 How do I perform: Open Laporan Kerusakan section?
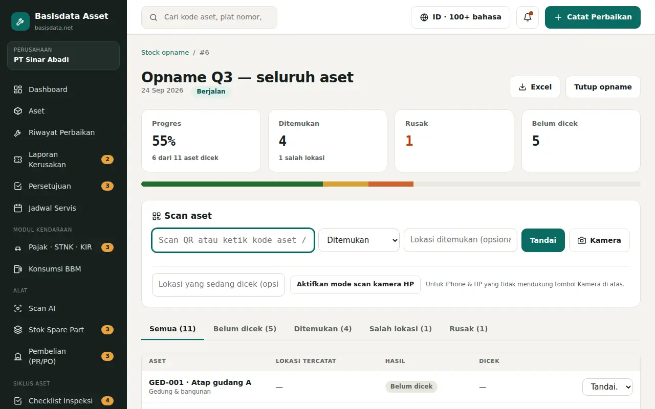[x=63, y=160]
